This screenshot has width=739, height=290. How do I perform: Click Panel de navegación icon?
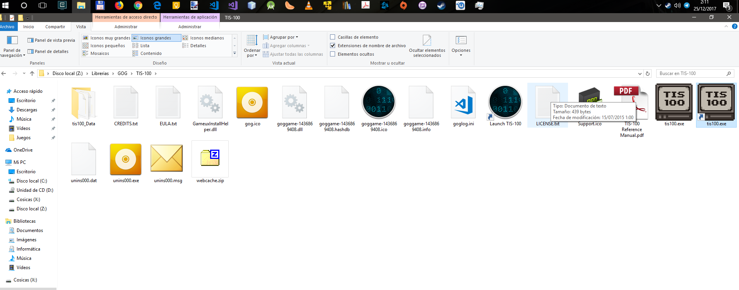(12, 40)
